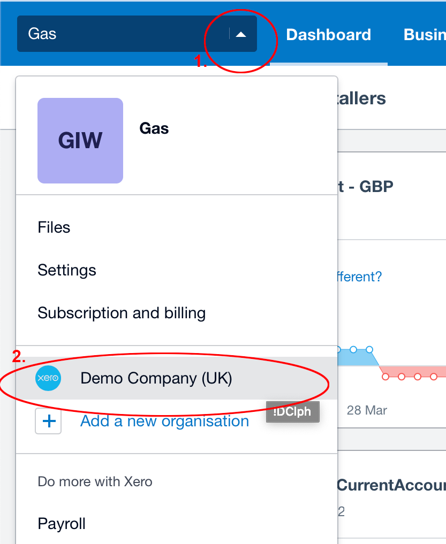Select the bold Gas name beside avatar
Viewport: 446px width, 544px height.
click(x=154, y=128)
